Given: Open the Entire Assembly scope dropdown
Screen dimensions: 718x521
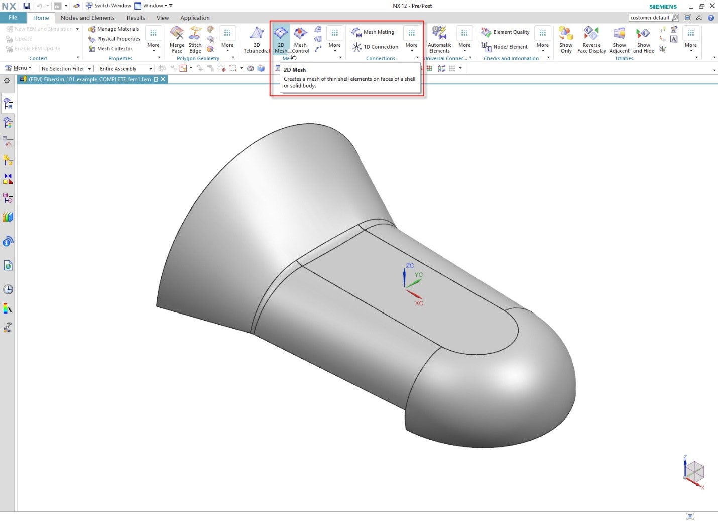Looking at the screenshot, I should pos(126,68).
